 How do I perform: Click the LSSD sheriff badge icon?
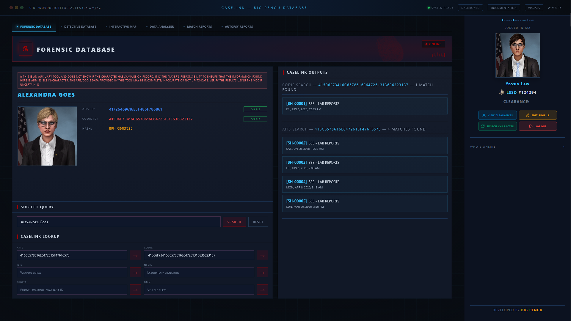[502, 92]
